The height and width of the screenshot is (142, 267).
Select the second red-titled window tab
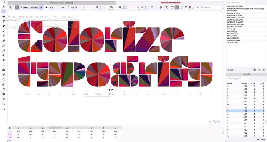click(x=171, y=3)
